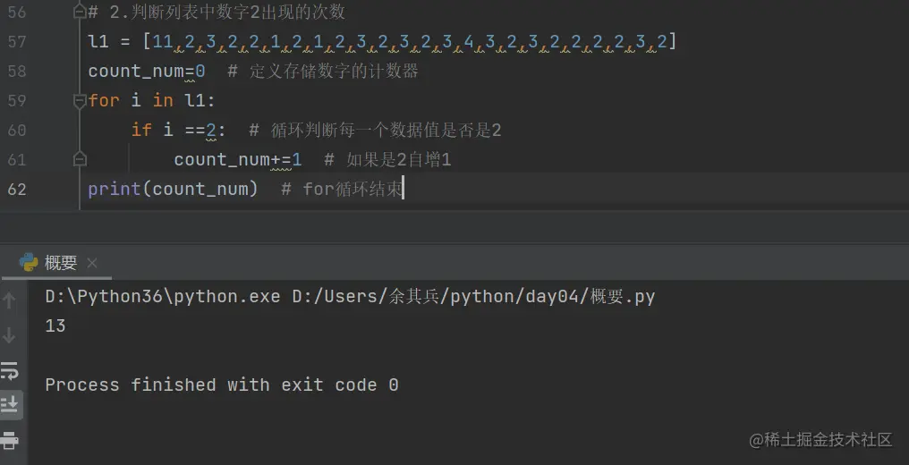This screenshot has width=909, height=465.
Task: Click the print function on line 62
Action: pos(115,190)
